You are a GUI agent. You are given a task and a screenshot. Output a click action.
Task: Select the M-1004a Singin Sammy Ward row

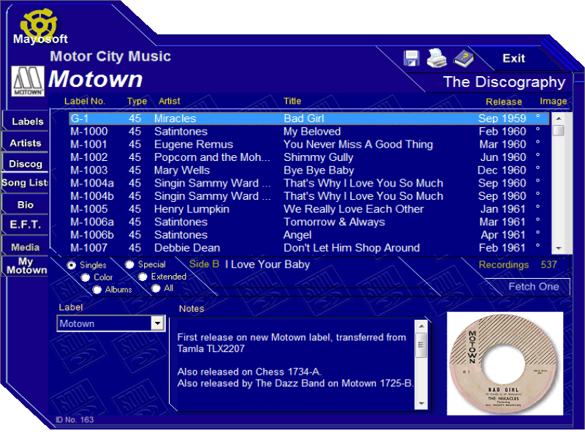pos(309,183)
